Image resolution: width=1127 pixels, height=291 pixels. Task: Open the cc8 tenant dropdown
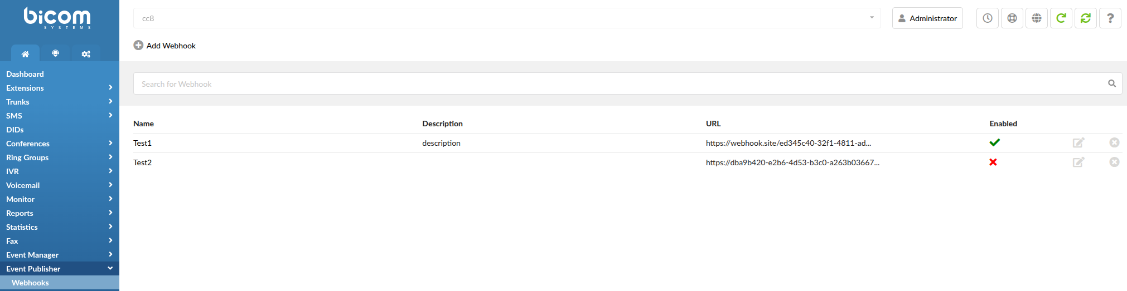507,18
